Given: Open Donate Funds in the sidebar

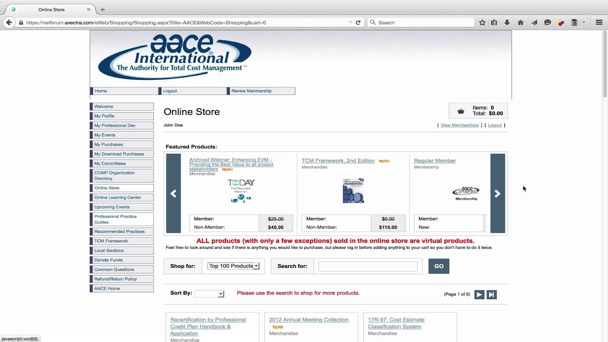Looking at the screenshot, I should (x=122, y=260).
